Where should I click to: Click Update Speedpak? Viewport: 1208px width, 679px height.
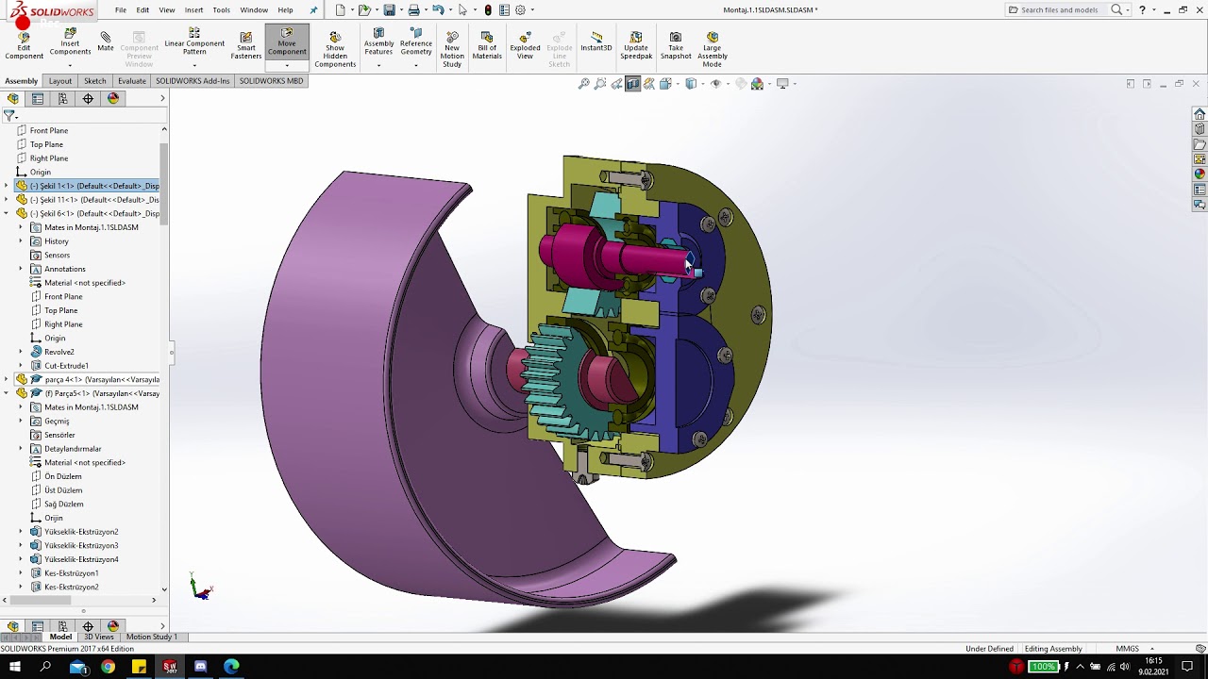pos(636,46)
